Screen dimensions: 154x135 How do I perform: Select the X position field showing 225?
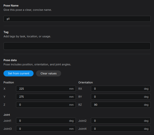tap(42, 89)
